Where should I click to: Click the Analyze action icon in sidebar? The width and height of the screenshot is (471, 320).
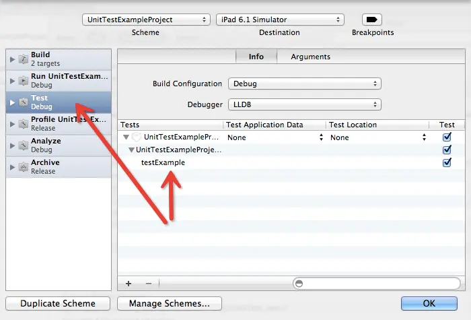point(23,146)
